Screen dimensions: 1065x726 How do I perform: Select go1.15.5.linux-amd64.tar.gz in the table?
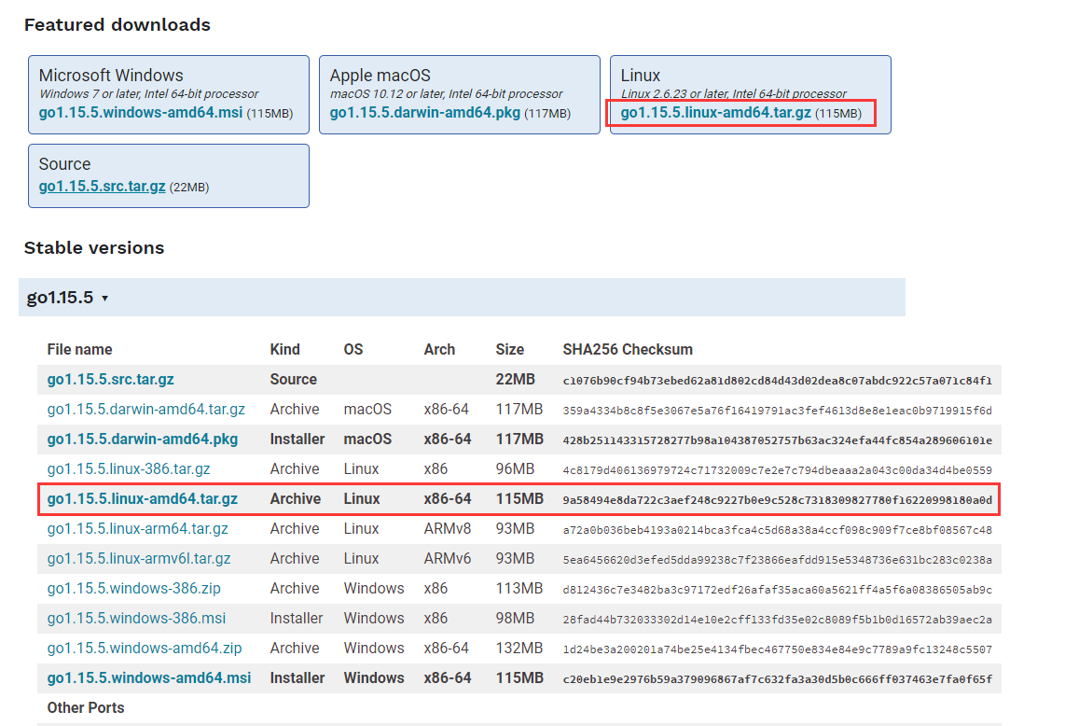pyautogui.click(x=142, y=499)
